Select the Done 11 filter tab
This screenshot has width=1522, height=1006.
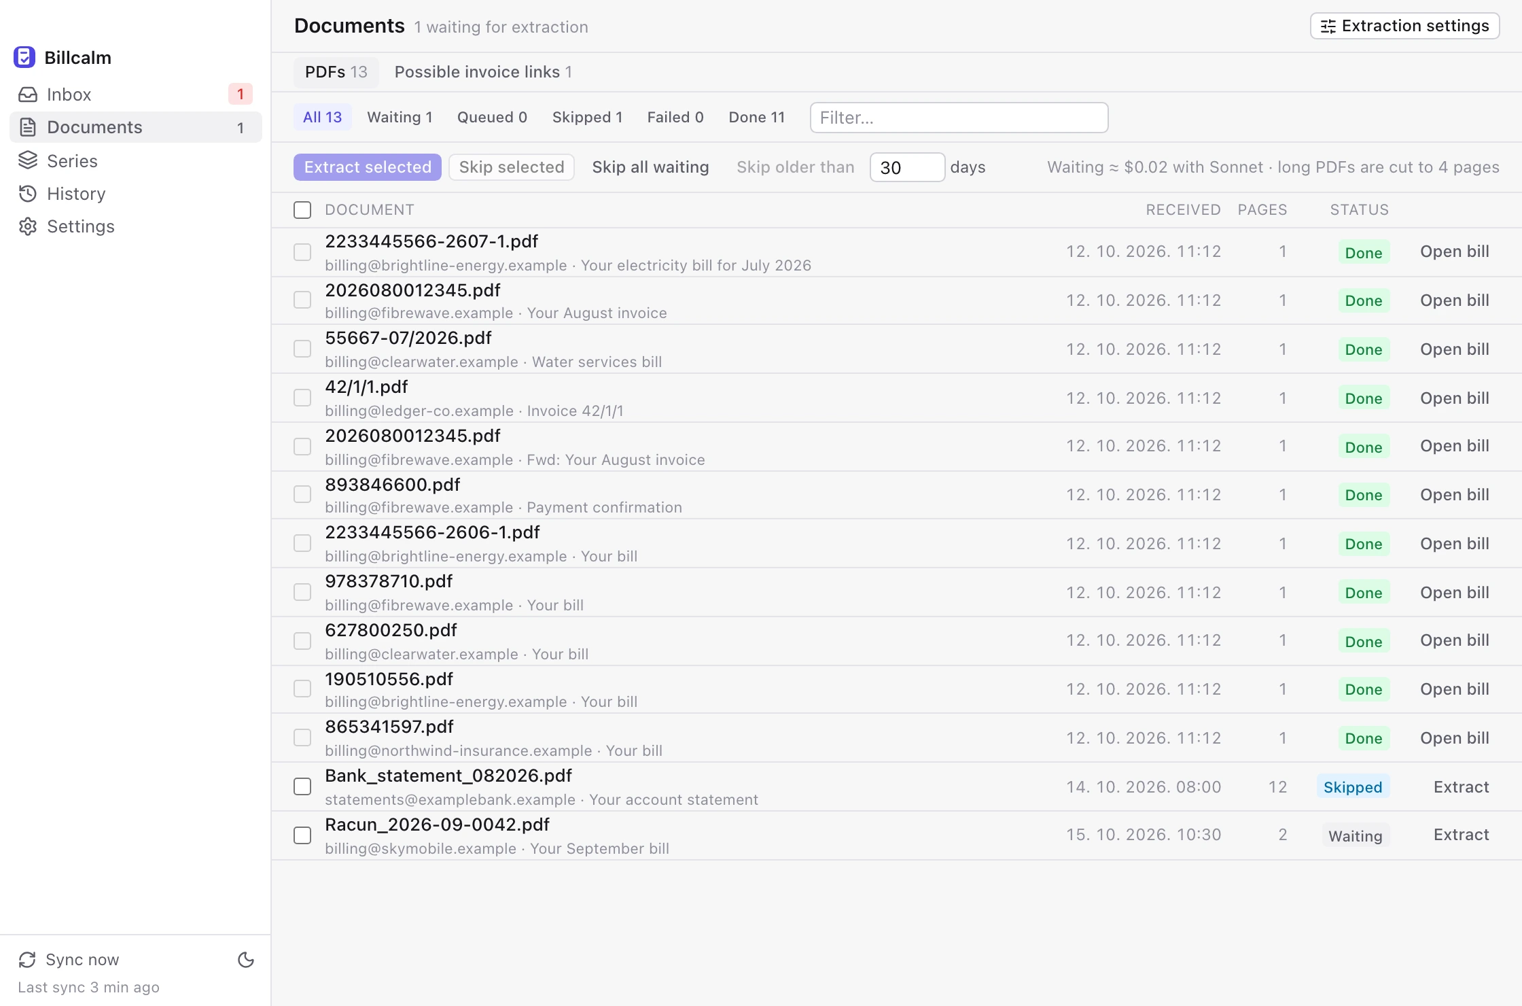pos(756,117)
